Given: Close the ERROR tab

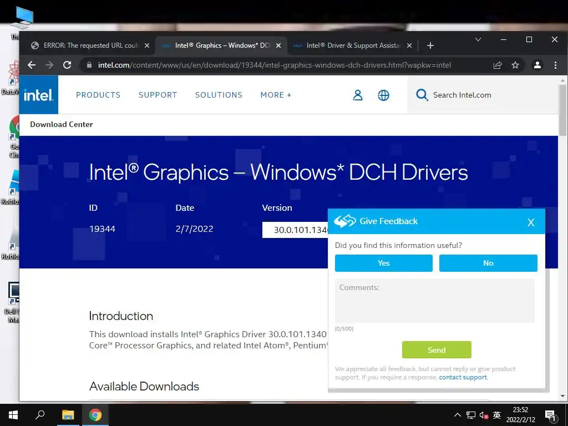Looking at the screenshot, I should tap(146, 45).
